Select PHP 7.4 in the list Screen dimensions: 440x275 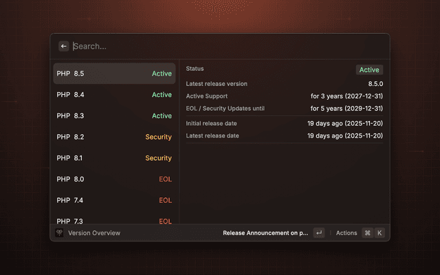pyautogui.click(x=114, y=200)
